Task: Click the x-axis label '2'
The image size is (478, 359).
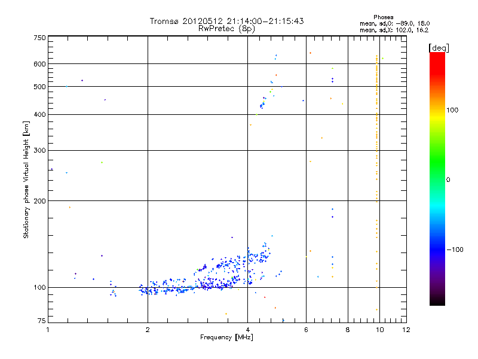Action: 148,330
